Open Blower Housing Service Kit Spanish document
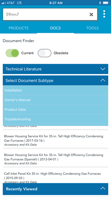 (x=55, y=159)
